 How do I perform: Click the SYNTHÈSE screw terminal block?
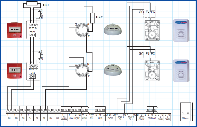[76, 110]
